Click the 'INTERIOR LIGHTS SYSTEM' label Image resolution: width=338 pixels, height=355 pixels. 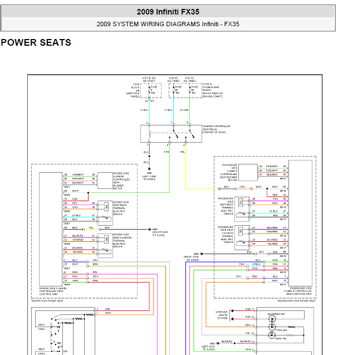click(x=221, y=315)
